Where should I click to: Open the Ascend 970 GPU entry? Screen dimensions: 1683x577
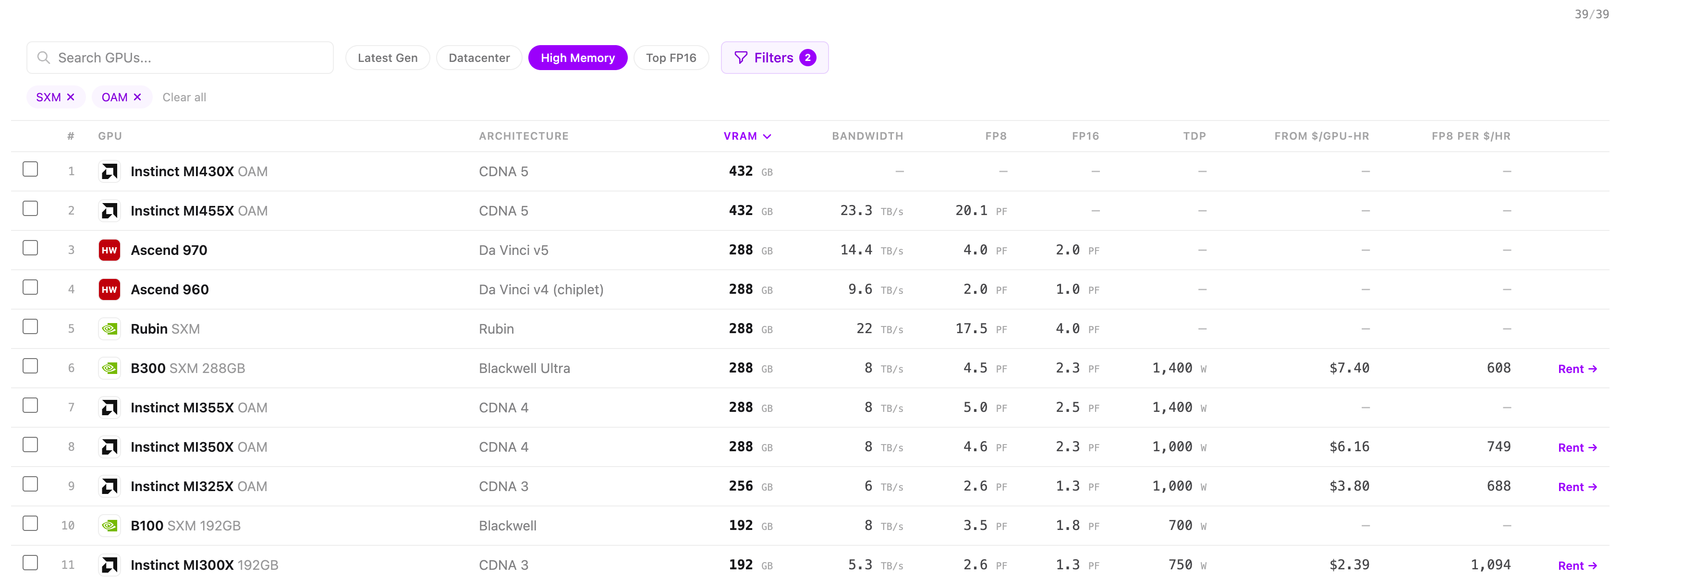(x=169, y=250)
